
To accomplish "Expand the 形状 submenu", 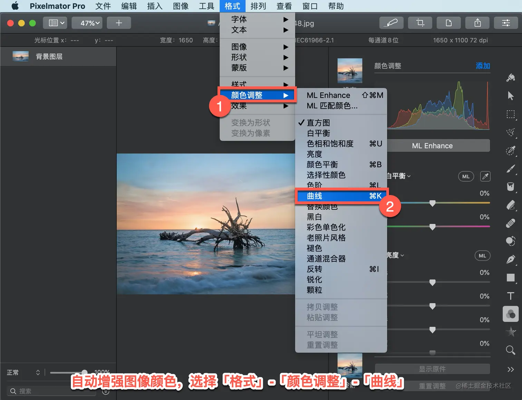I will pos(257,57).
